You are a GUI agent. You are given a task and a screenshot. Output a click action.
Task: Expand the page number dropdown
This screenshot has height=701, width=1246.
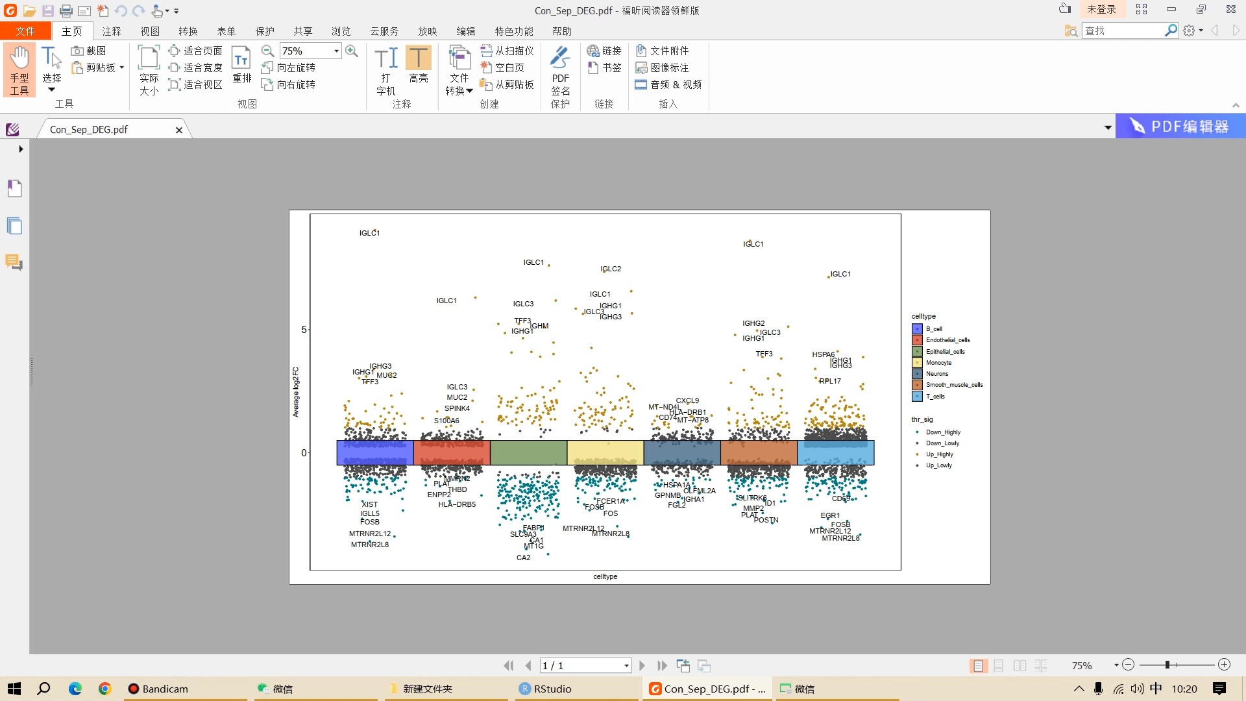click(x=626, y=665)
